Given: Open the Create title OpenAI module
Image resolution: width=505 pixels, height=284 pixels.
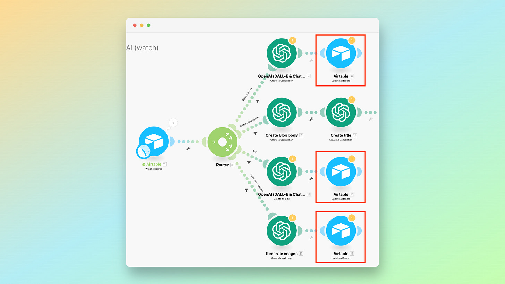Looking at the screenshot, I should pyautogui.click(x=341, y=112).
